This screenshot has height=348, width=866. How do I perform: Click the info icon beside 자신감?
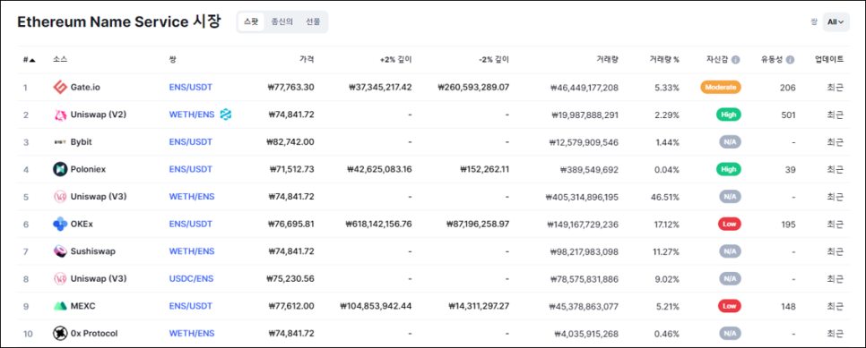736,60
